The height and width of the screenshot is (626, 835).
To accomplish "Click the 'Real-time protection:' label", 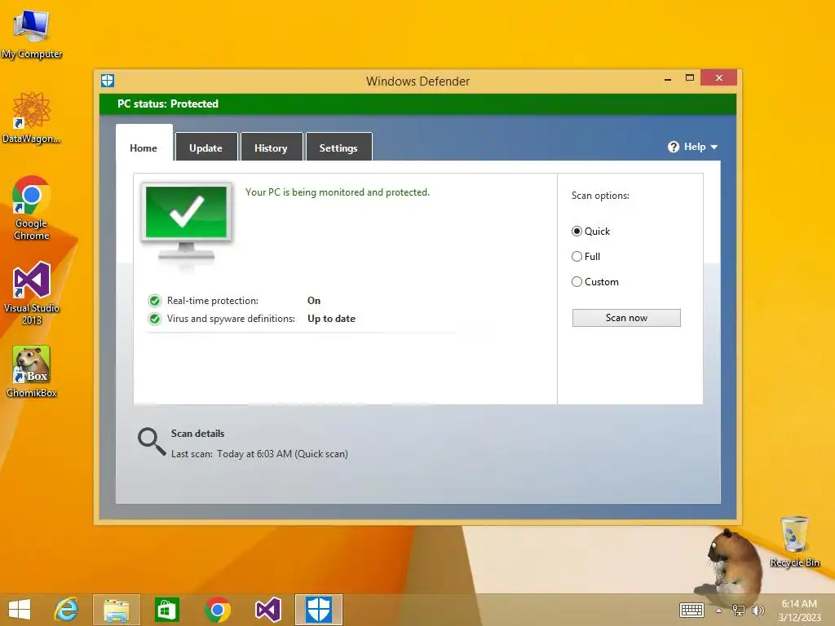I will (213, 301).
